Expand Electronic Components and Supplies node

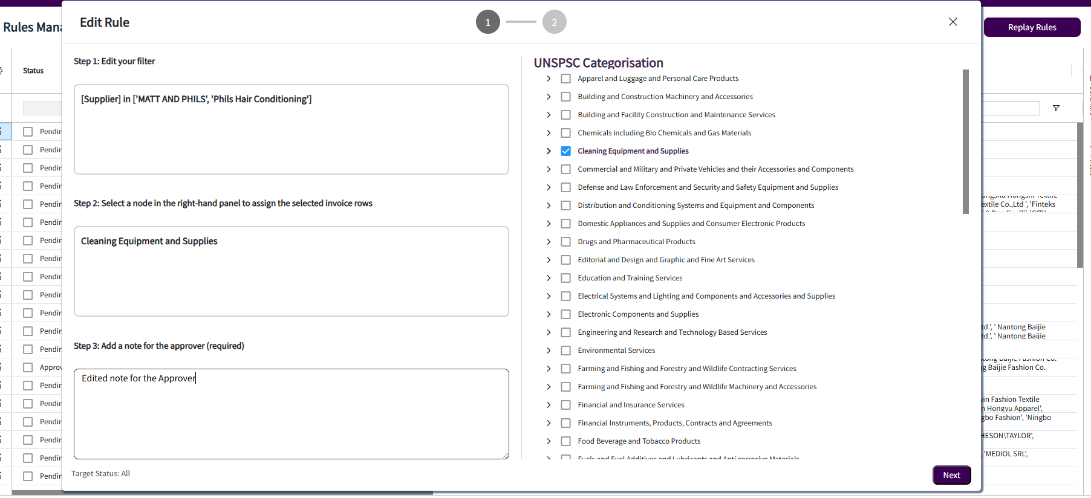549,314
